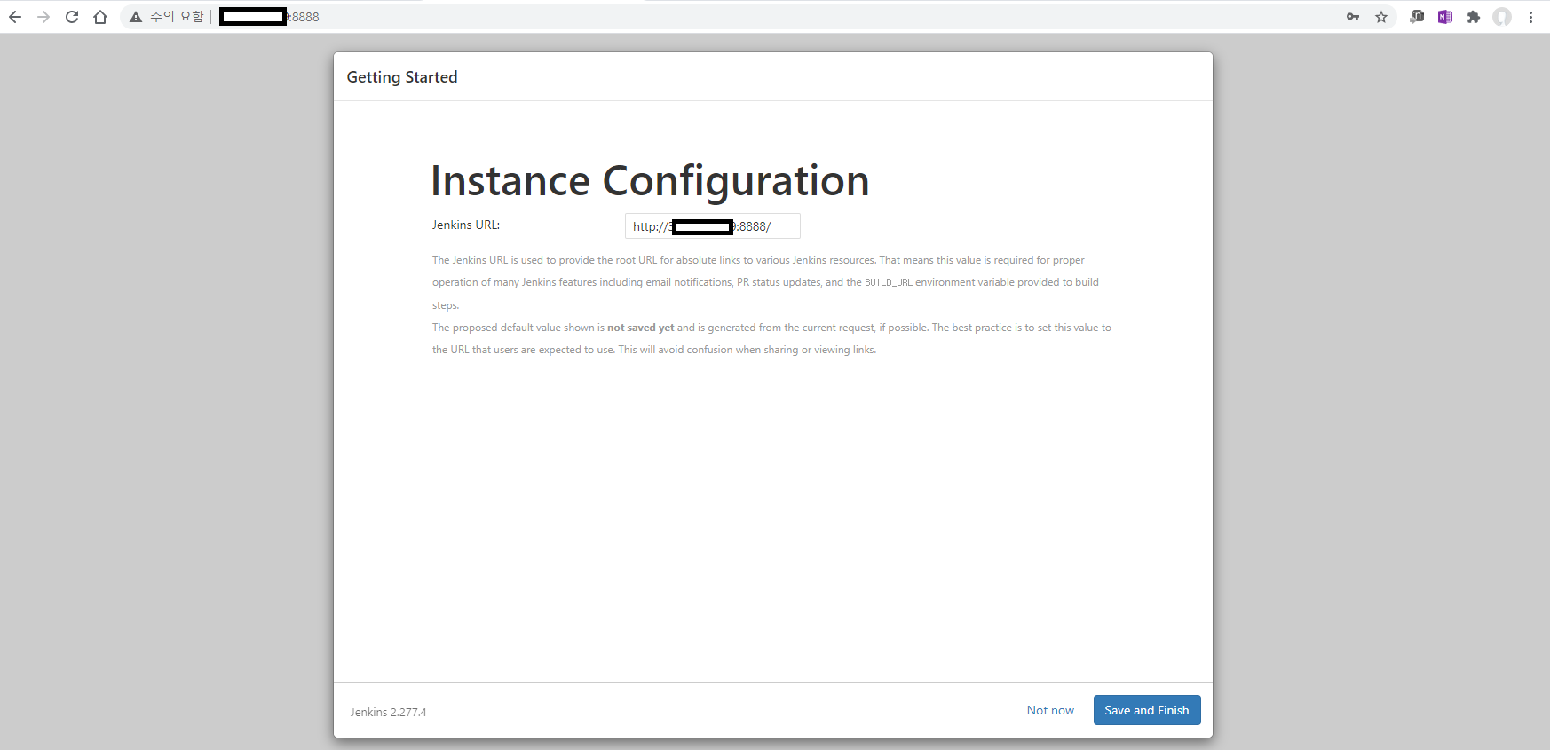This screenshot has height=750, width=1550.
Task: Reload the current page
Action: tap(72, 17)
